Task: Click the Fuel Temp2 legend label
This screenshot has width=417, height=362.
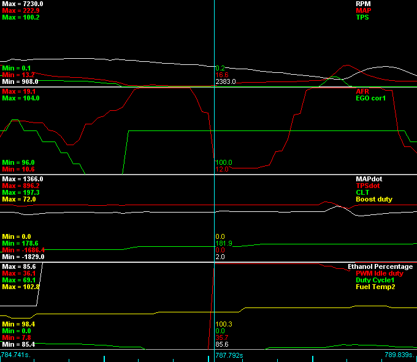Action: [x=375, y=287]
